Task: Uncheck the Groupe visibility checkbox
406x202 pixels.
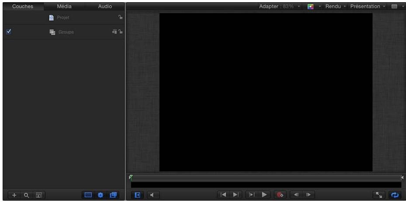Action: 9,31
